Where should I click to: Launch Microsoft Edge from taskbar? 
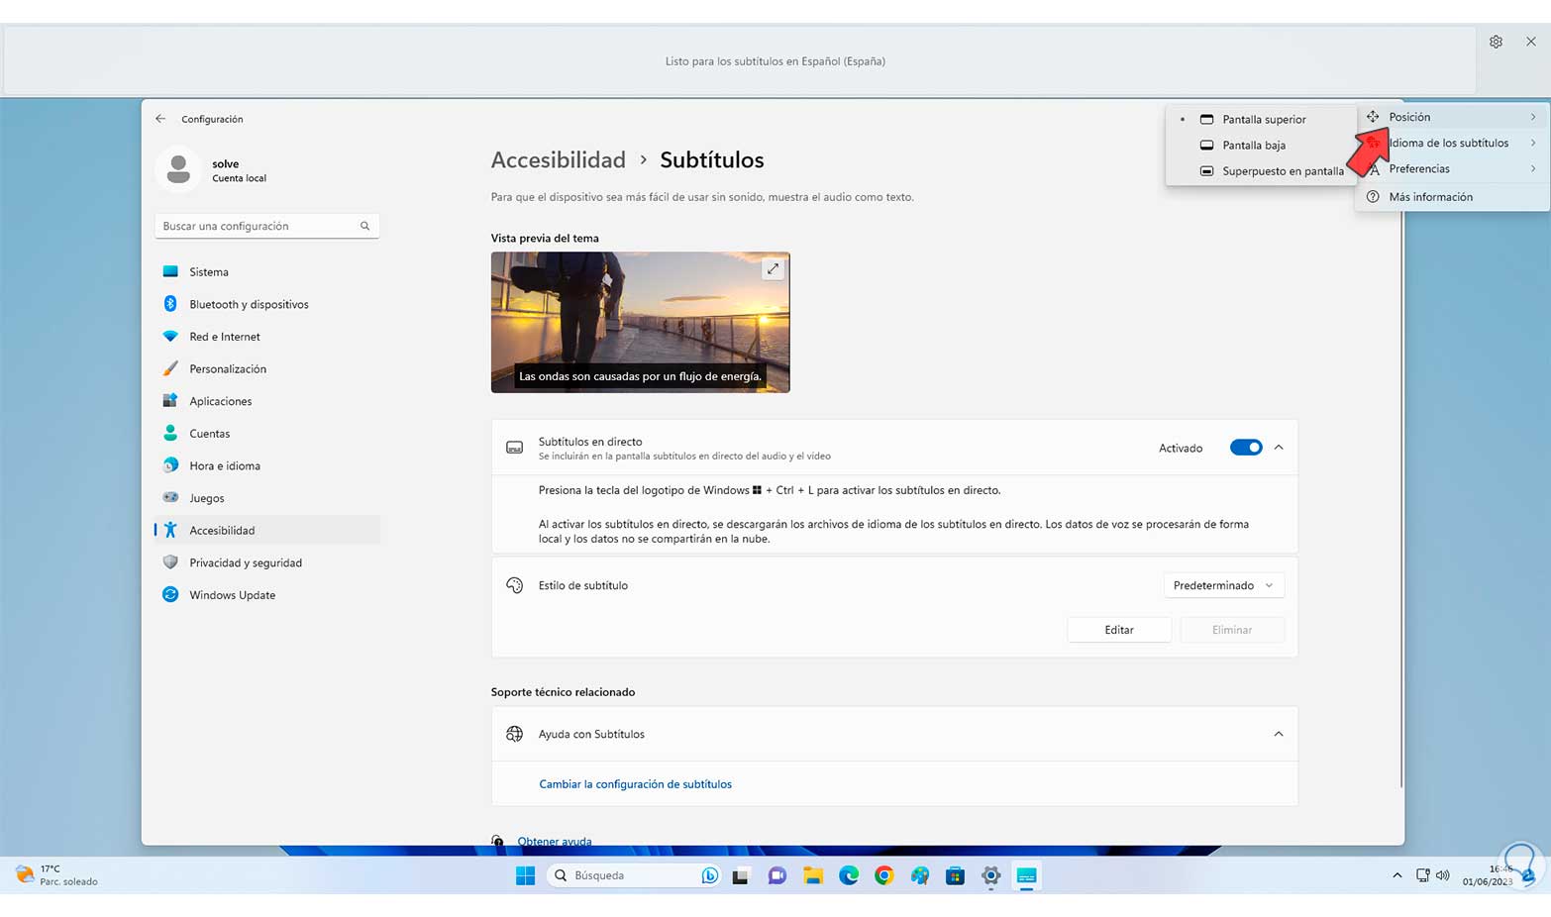pyautogui.click(x=849, y=875)
